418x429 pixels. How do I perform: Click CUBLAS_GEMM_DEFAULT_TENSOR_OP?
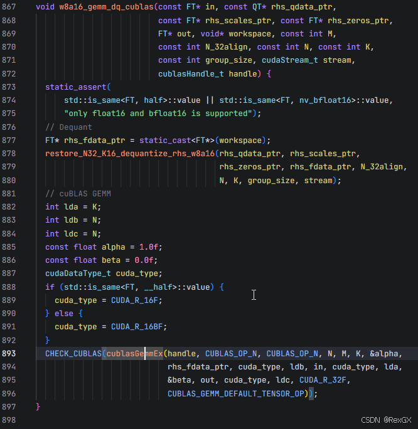click(236, 394)
